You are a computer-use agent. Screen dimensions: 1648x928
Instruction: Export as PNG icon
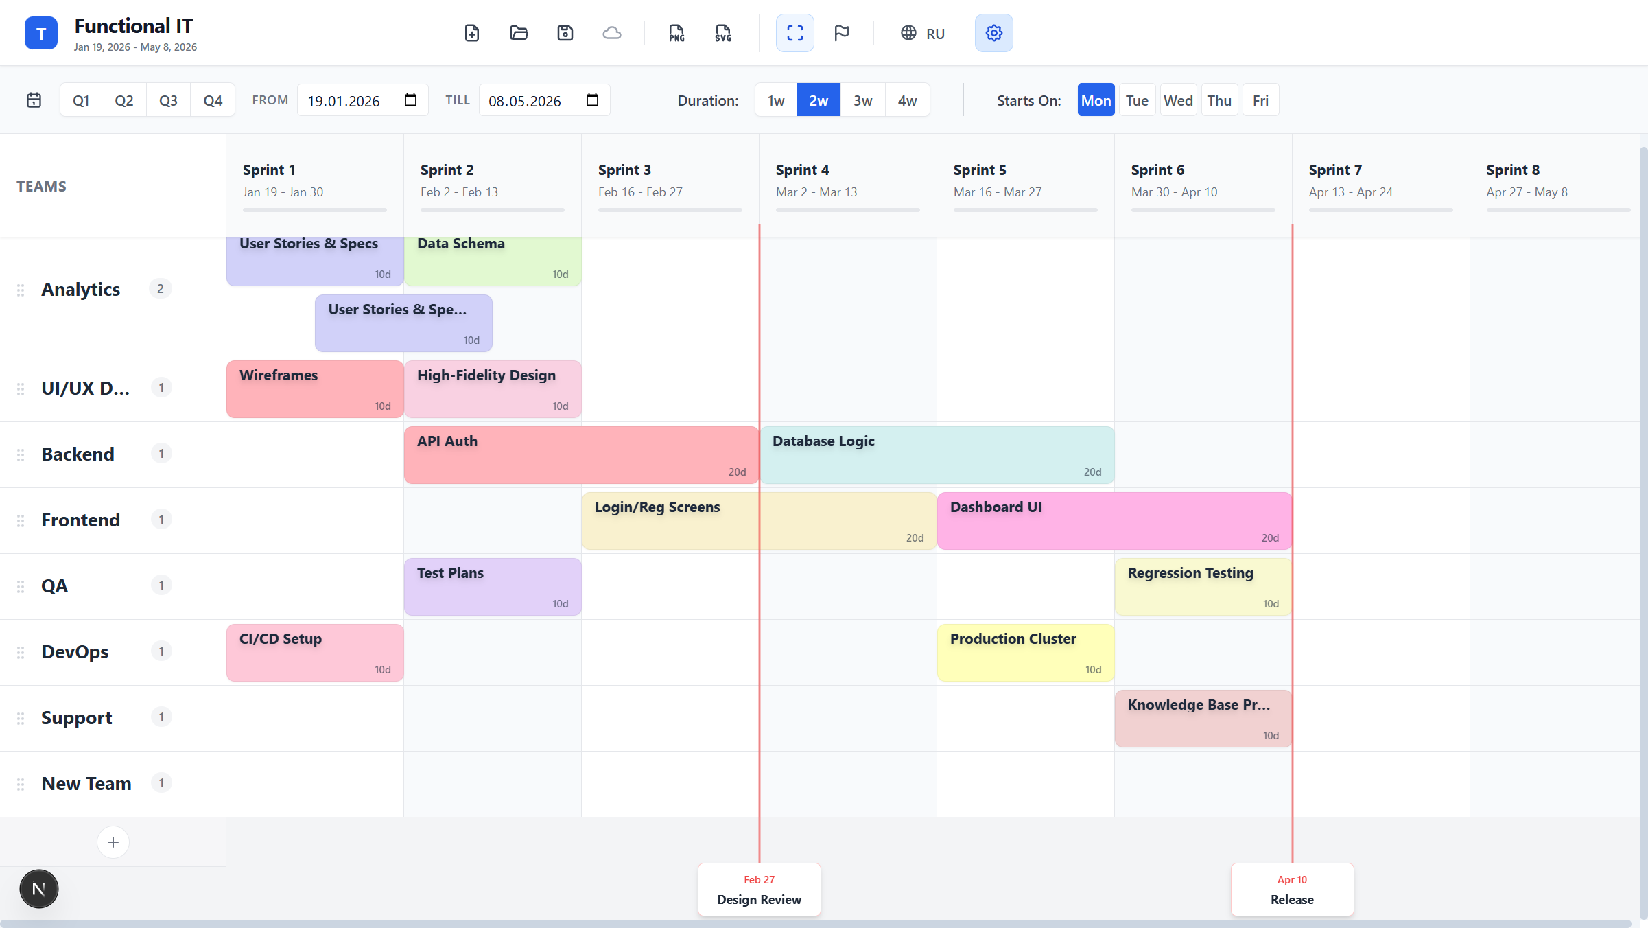click(x=676, y=33)
